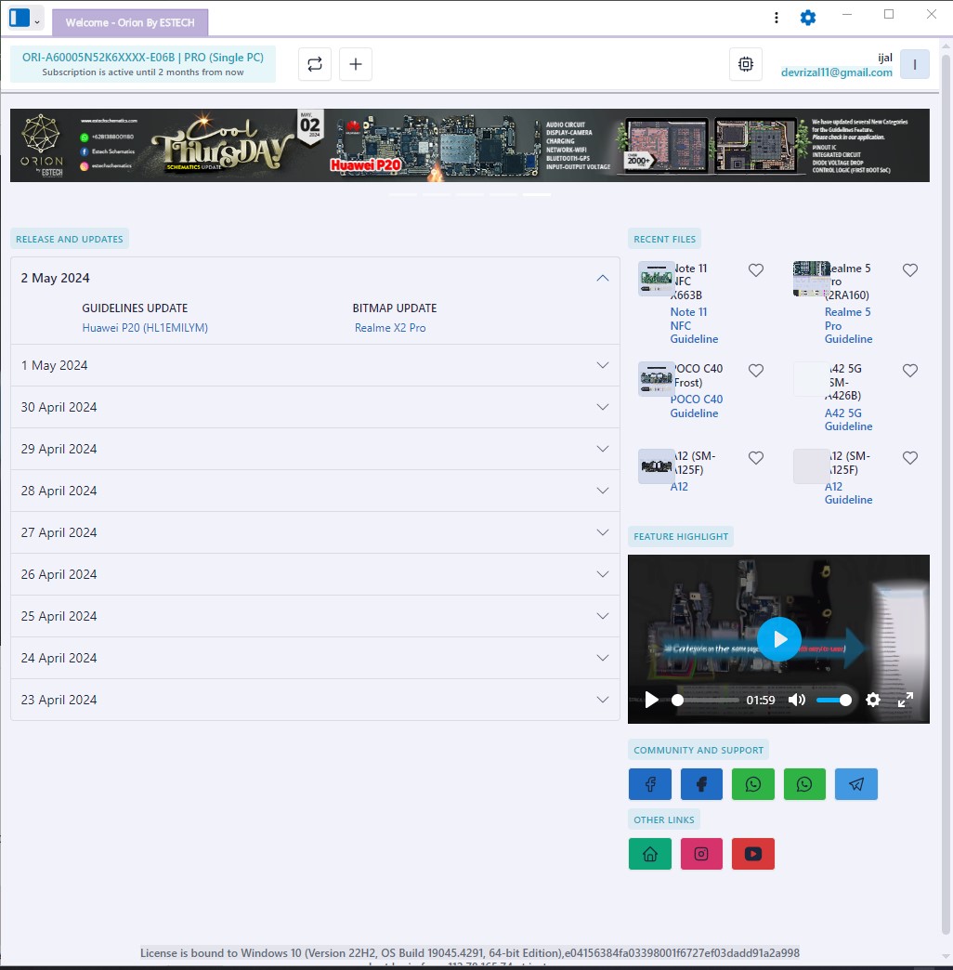Expand the 27 April 2024 release row
The image size is (953, 970).
coord(315,532)
